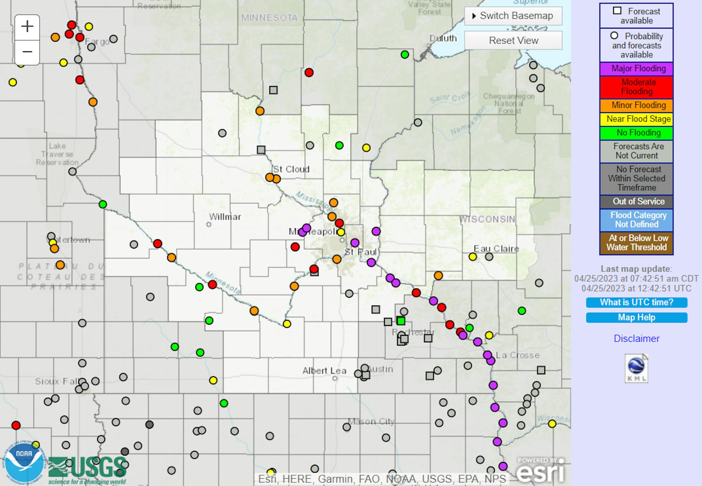This screenshot has height=486, width=702.
Task: Expand the Switch Basemap menu
Action: [513, 16]
